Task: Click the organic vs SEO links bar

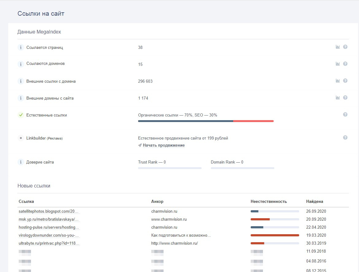Action: coord(206,121)
